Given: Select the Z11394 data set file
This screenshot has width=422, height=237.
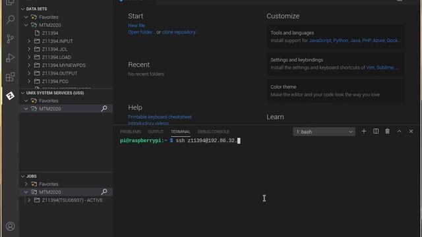Looking at the screenshot, I should click(50, 33).
